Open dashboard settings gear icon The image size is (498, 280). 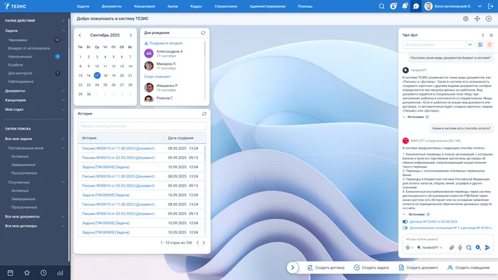[x=465, y=18]
